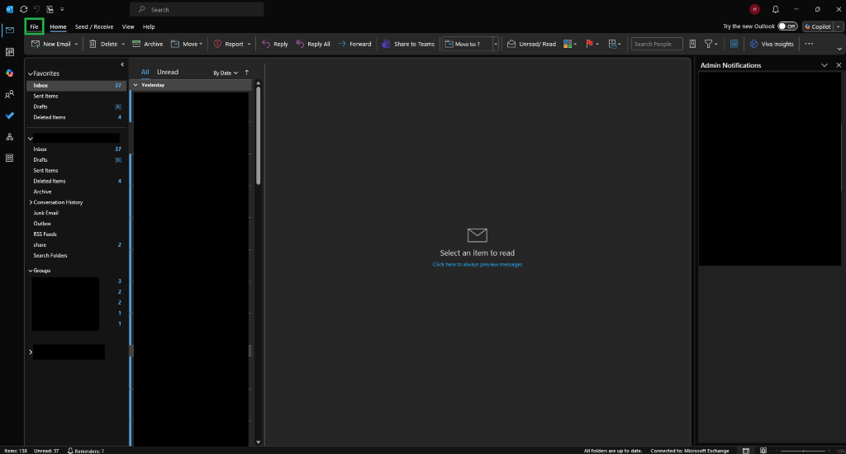Click the Report shield button

(x=228, y=45)
